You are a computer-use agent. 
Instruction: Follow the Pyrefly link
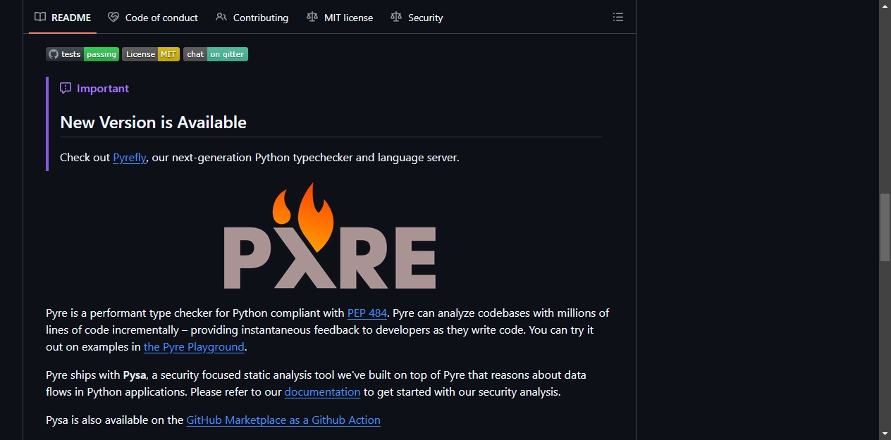[x=130, y=157]
